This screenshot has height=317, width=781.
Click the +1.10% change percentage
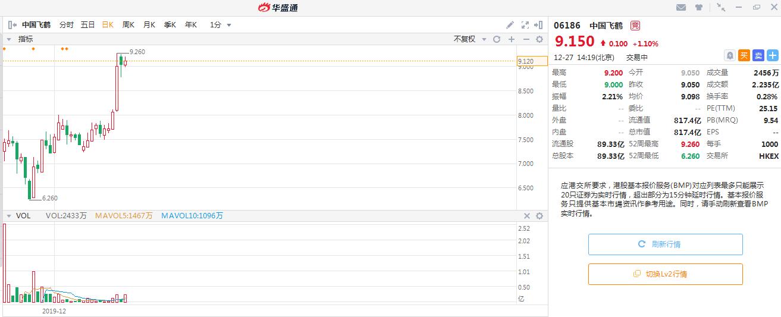[645, 43]
